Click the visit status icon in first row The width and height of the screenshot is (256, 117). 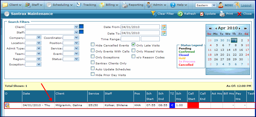pyautogui.click(x=7, y=105)
